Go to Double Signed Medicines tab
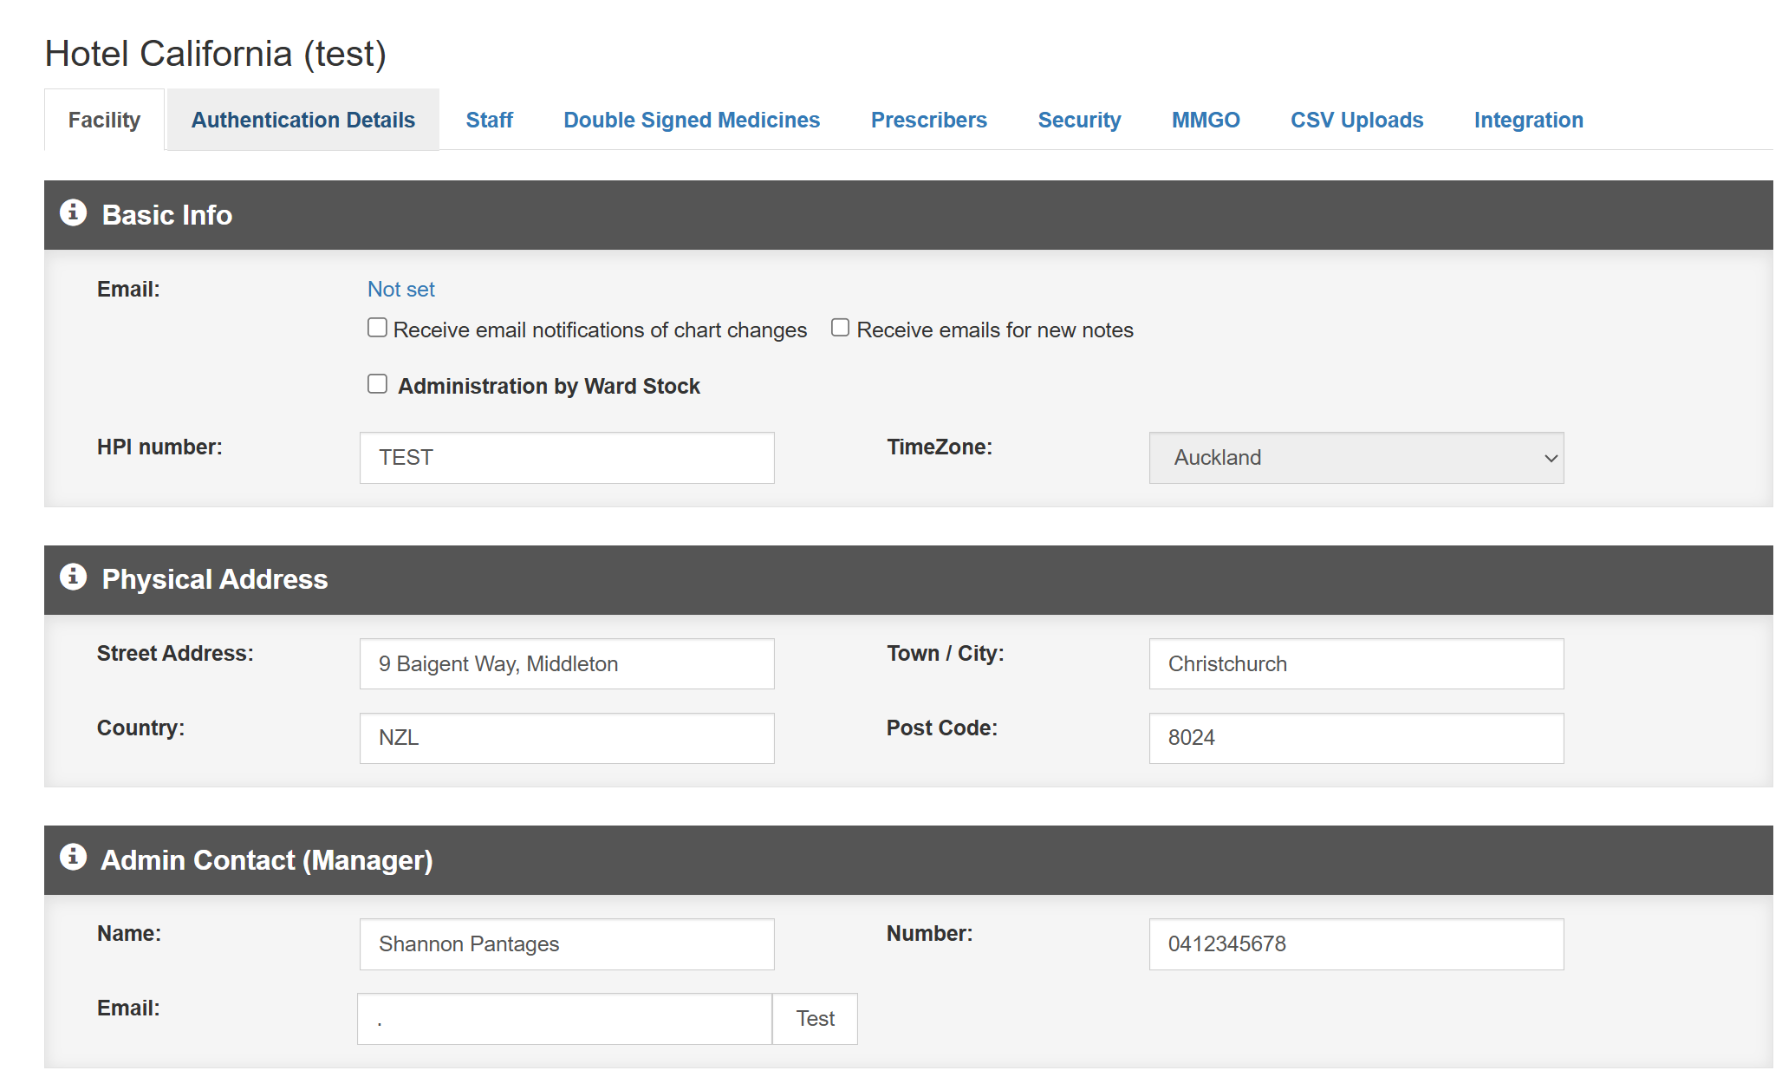The width and height of the screenshot is (1782, 1077). (x=691, y=120)
